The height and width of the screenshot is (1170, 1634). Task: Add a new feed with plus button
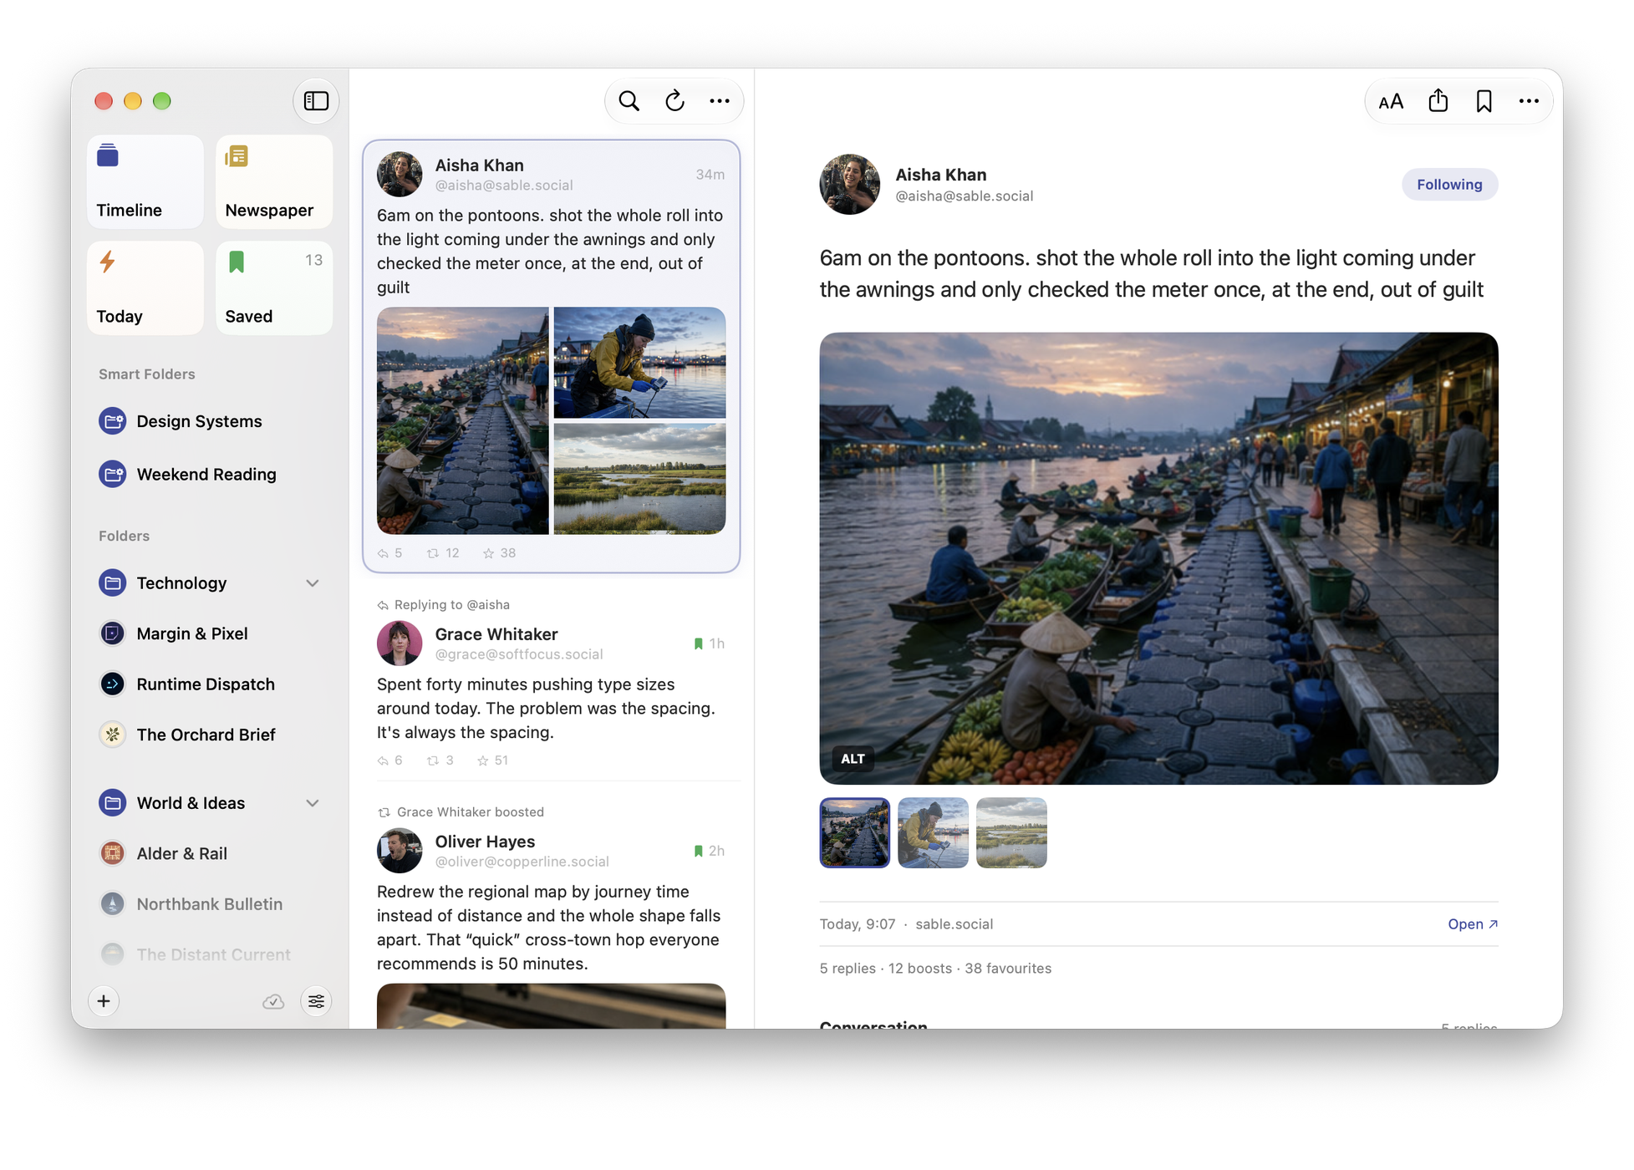104,1000
